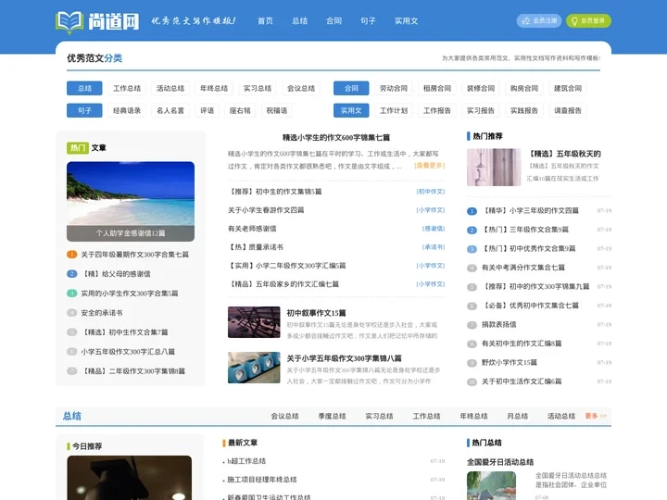Screen dimensions: 667x500
Task: Select the blue 合同 category tag
Action: (x=351, y=89)
